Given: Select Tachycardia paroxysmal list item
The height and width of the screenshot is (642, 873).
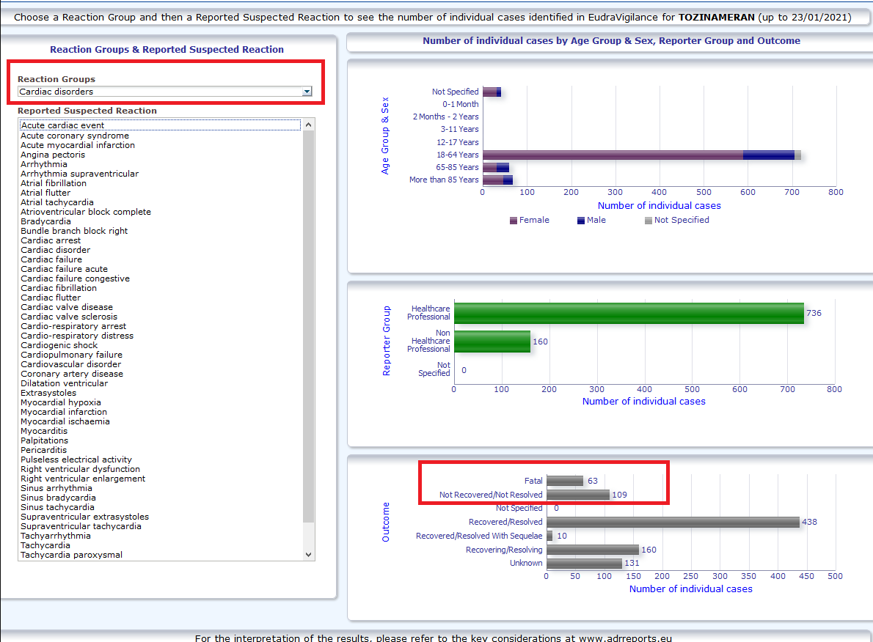Looking at the screenshot, I should (71, 555).
